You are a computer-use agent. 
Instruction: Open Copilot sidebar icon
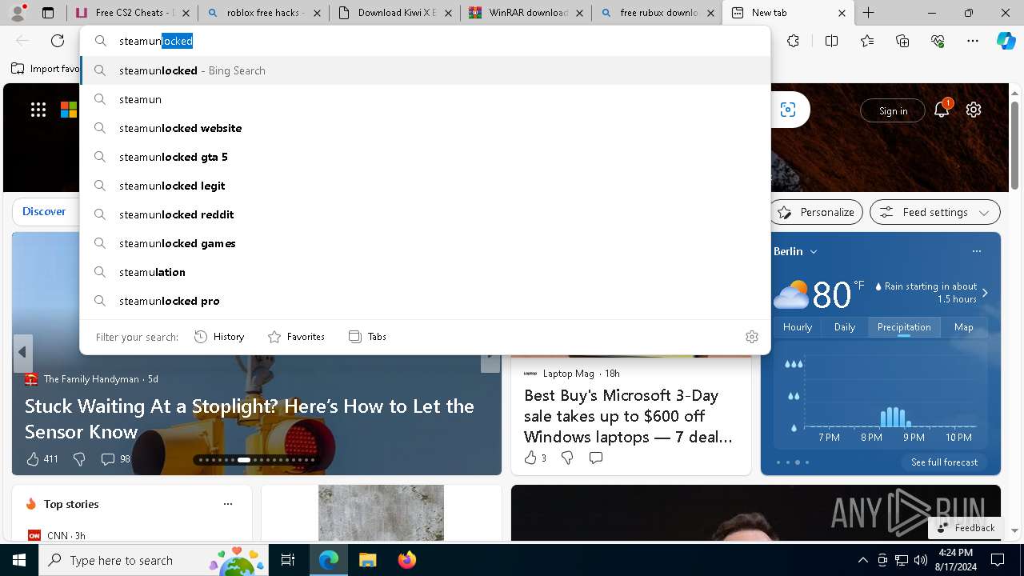tap(1006, 41)
